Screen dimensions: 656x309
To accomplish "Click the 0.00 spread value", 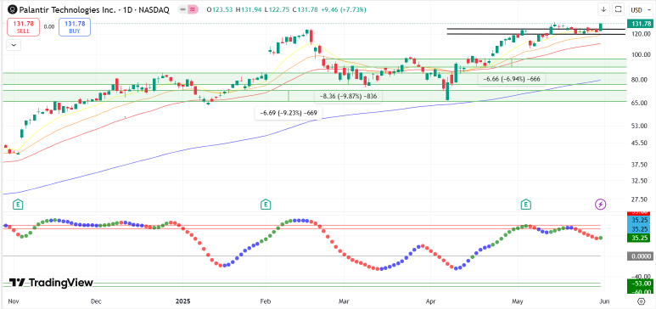I will coord(49,27).
